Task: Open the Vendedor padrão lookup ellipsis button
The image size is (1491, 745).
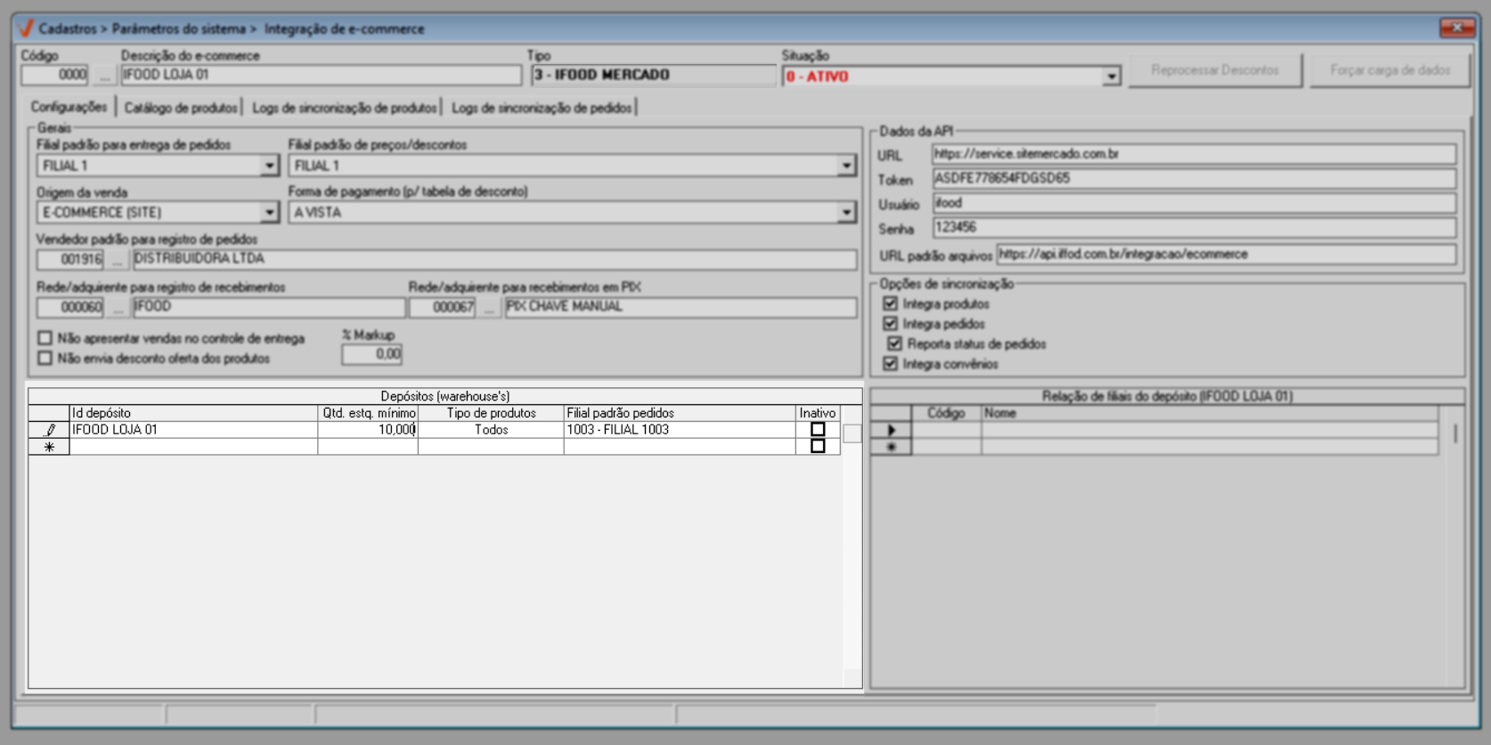Action: coord(118,260)
